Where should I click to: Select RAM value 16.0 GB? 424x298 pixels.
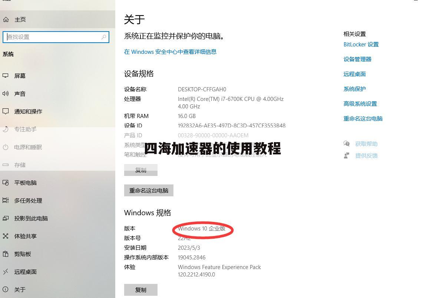click(186, 116)
